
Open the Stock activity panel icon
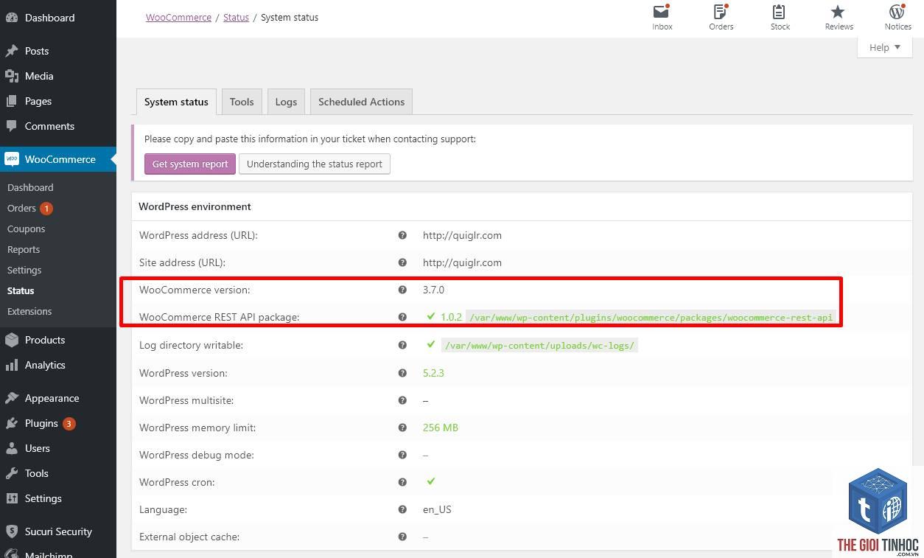[x=780, y=12]
